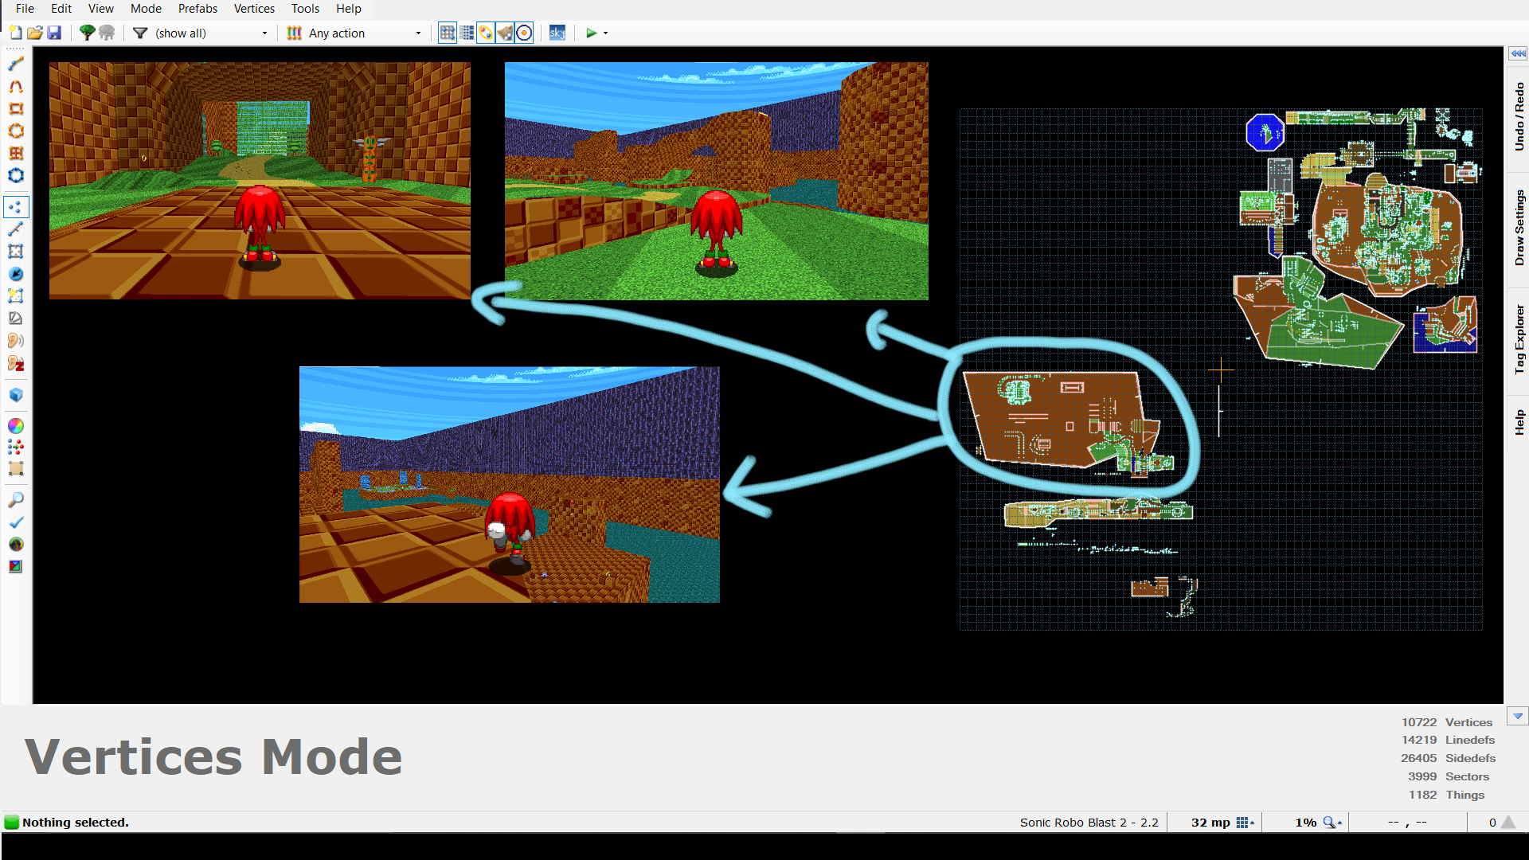
Task: Run map analysis checkmark icon
Action: click(x=16, y=522)
